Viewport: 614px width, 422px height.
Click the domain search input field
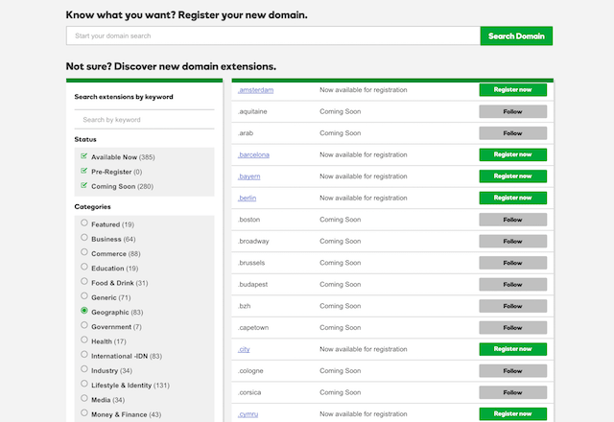pyautogui.click(x=272, y=36)
